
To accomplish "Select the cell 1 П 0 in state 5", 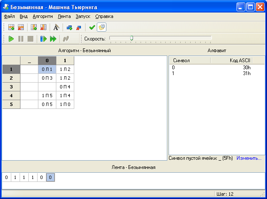I will point(65,104).
